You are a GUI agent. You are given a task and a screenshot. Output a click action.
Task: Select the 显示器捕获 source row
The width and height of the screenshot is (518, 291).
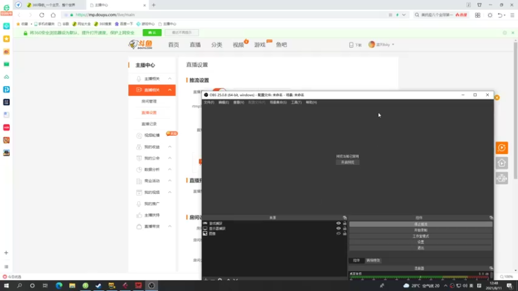click(x=275, y=228)
